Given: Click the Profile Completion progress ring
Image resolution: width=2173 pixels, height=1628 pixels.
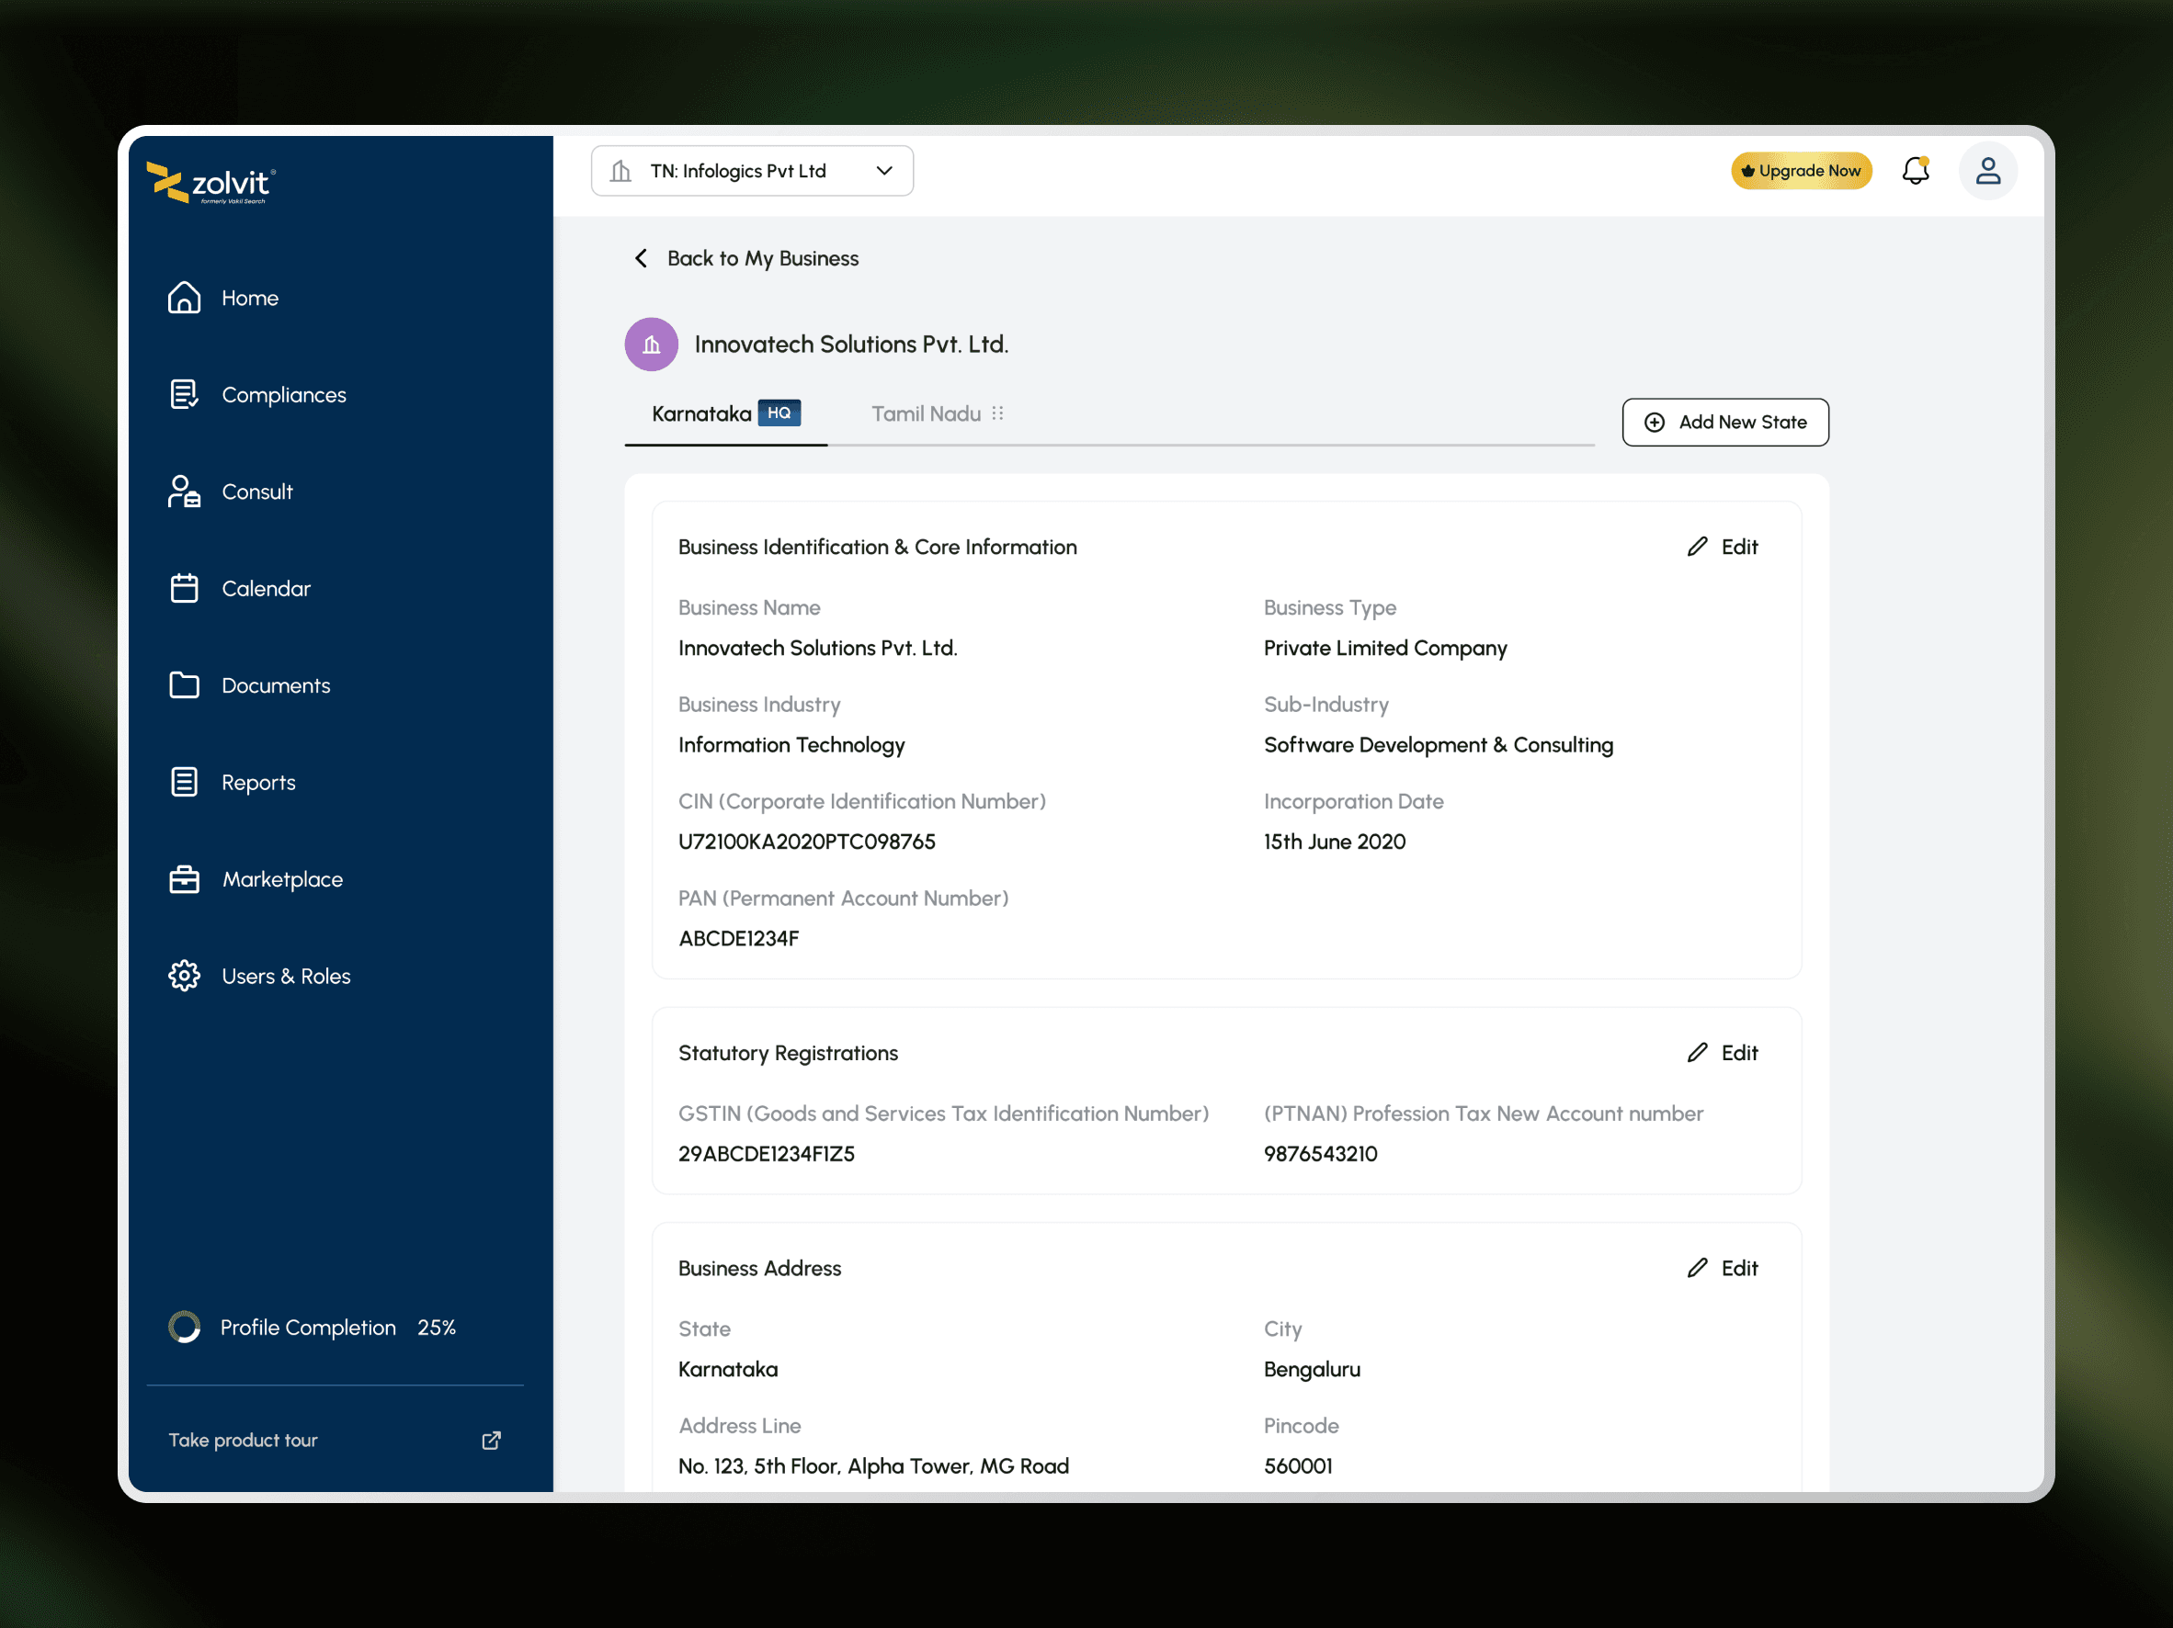Looking at the screenshot, I should pyautogui.click(x=184, y=1327).
